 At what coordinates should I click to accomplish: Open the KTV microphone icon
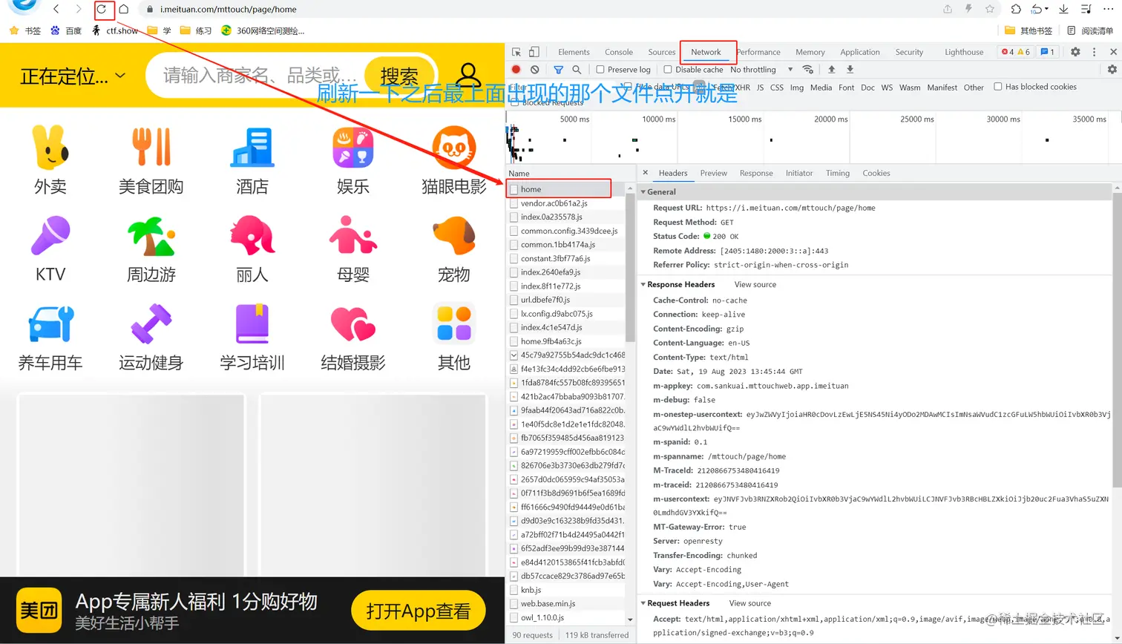point(50,235)
